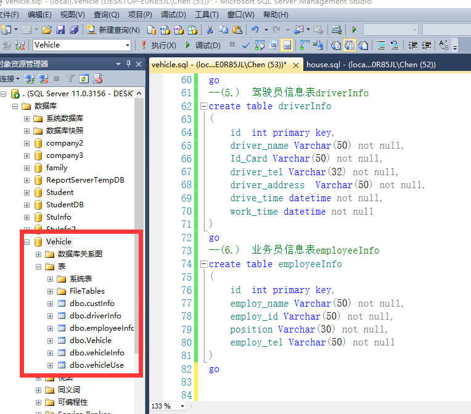Open the 工具(T) menu
471x414 pixels.
tap(207, 15)
